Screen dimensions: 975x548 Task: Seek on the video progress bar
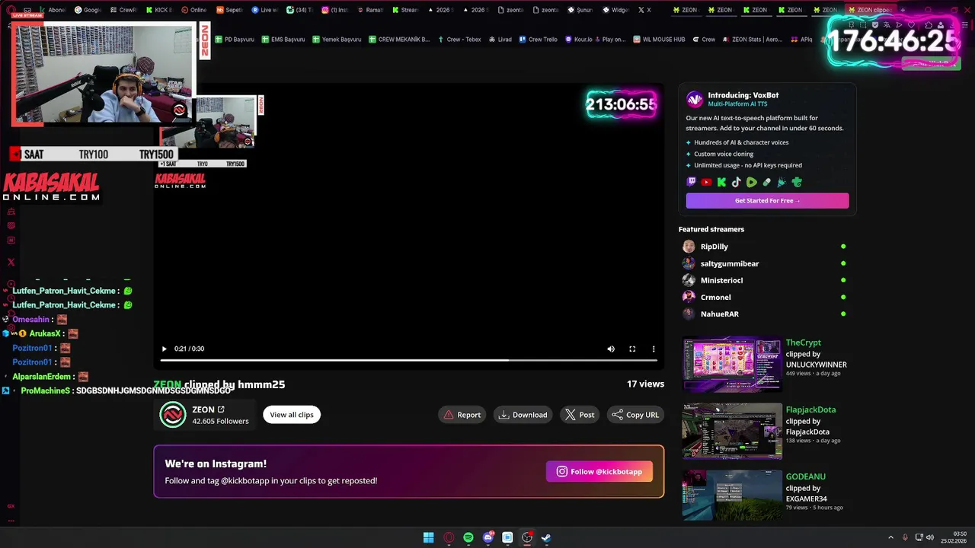click(x=409, y=360)
